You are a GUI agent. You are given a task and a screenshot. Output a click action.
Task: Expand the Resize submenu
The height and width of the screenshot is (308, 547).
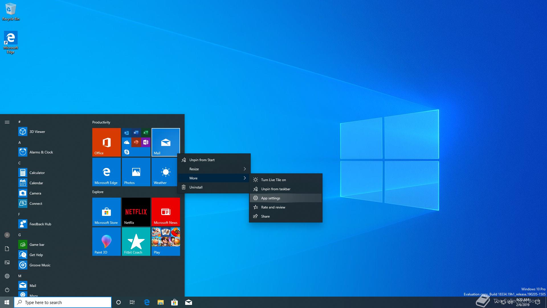pyautogui.click(x=214, y=169)
